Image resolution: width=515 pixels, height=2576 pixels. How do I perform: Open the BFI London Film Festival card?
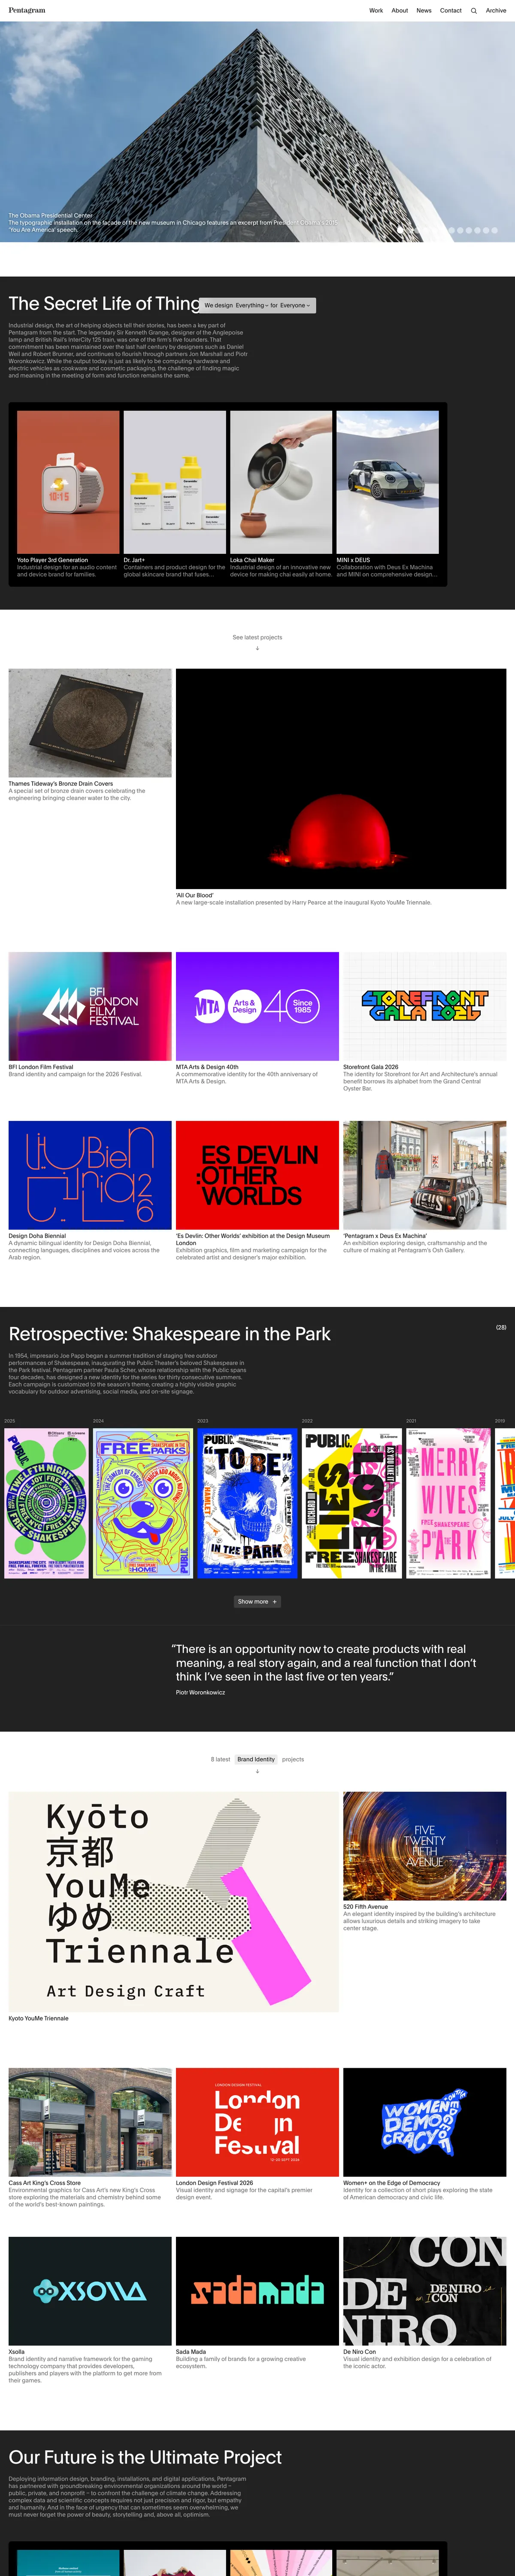[x=90, y=1006]
